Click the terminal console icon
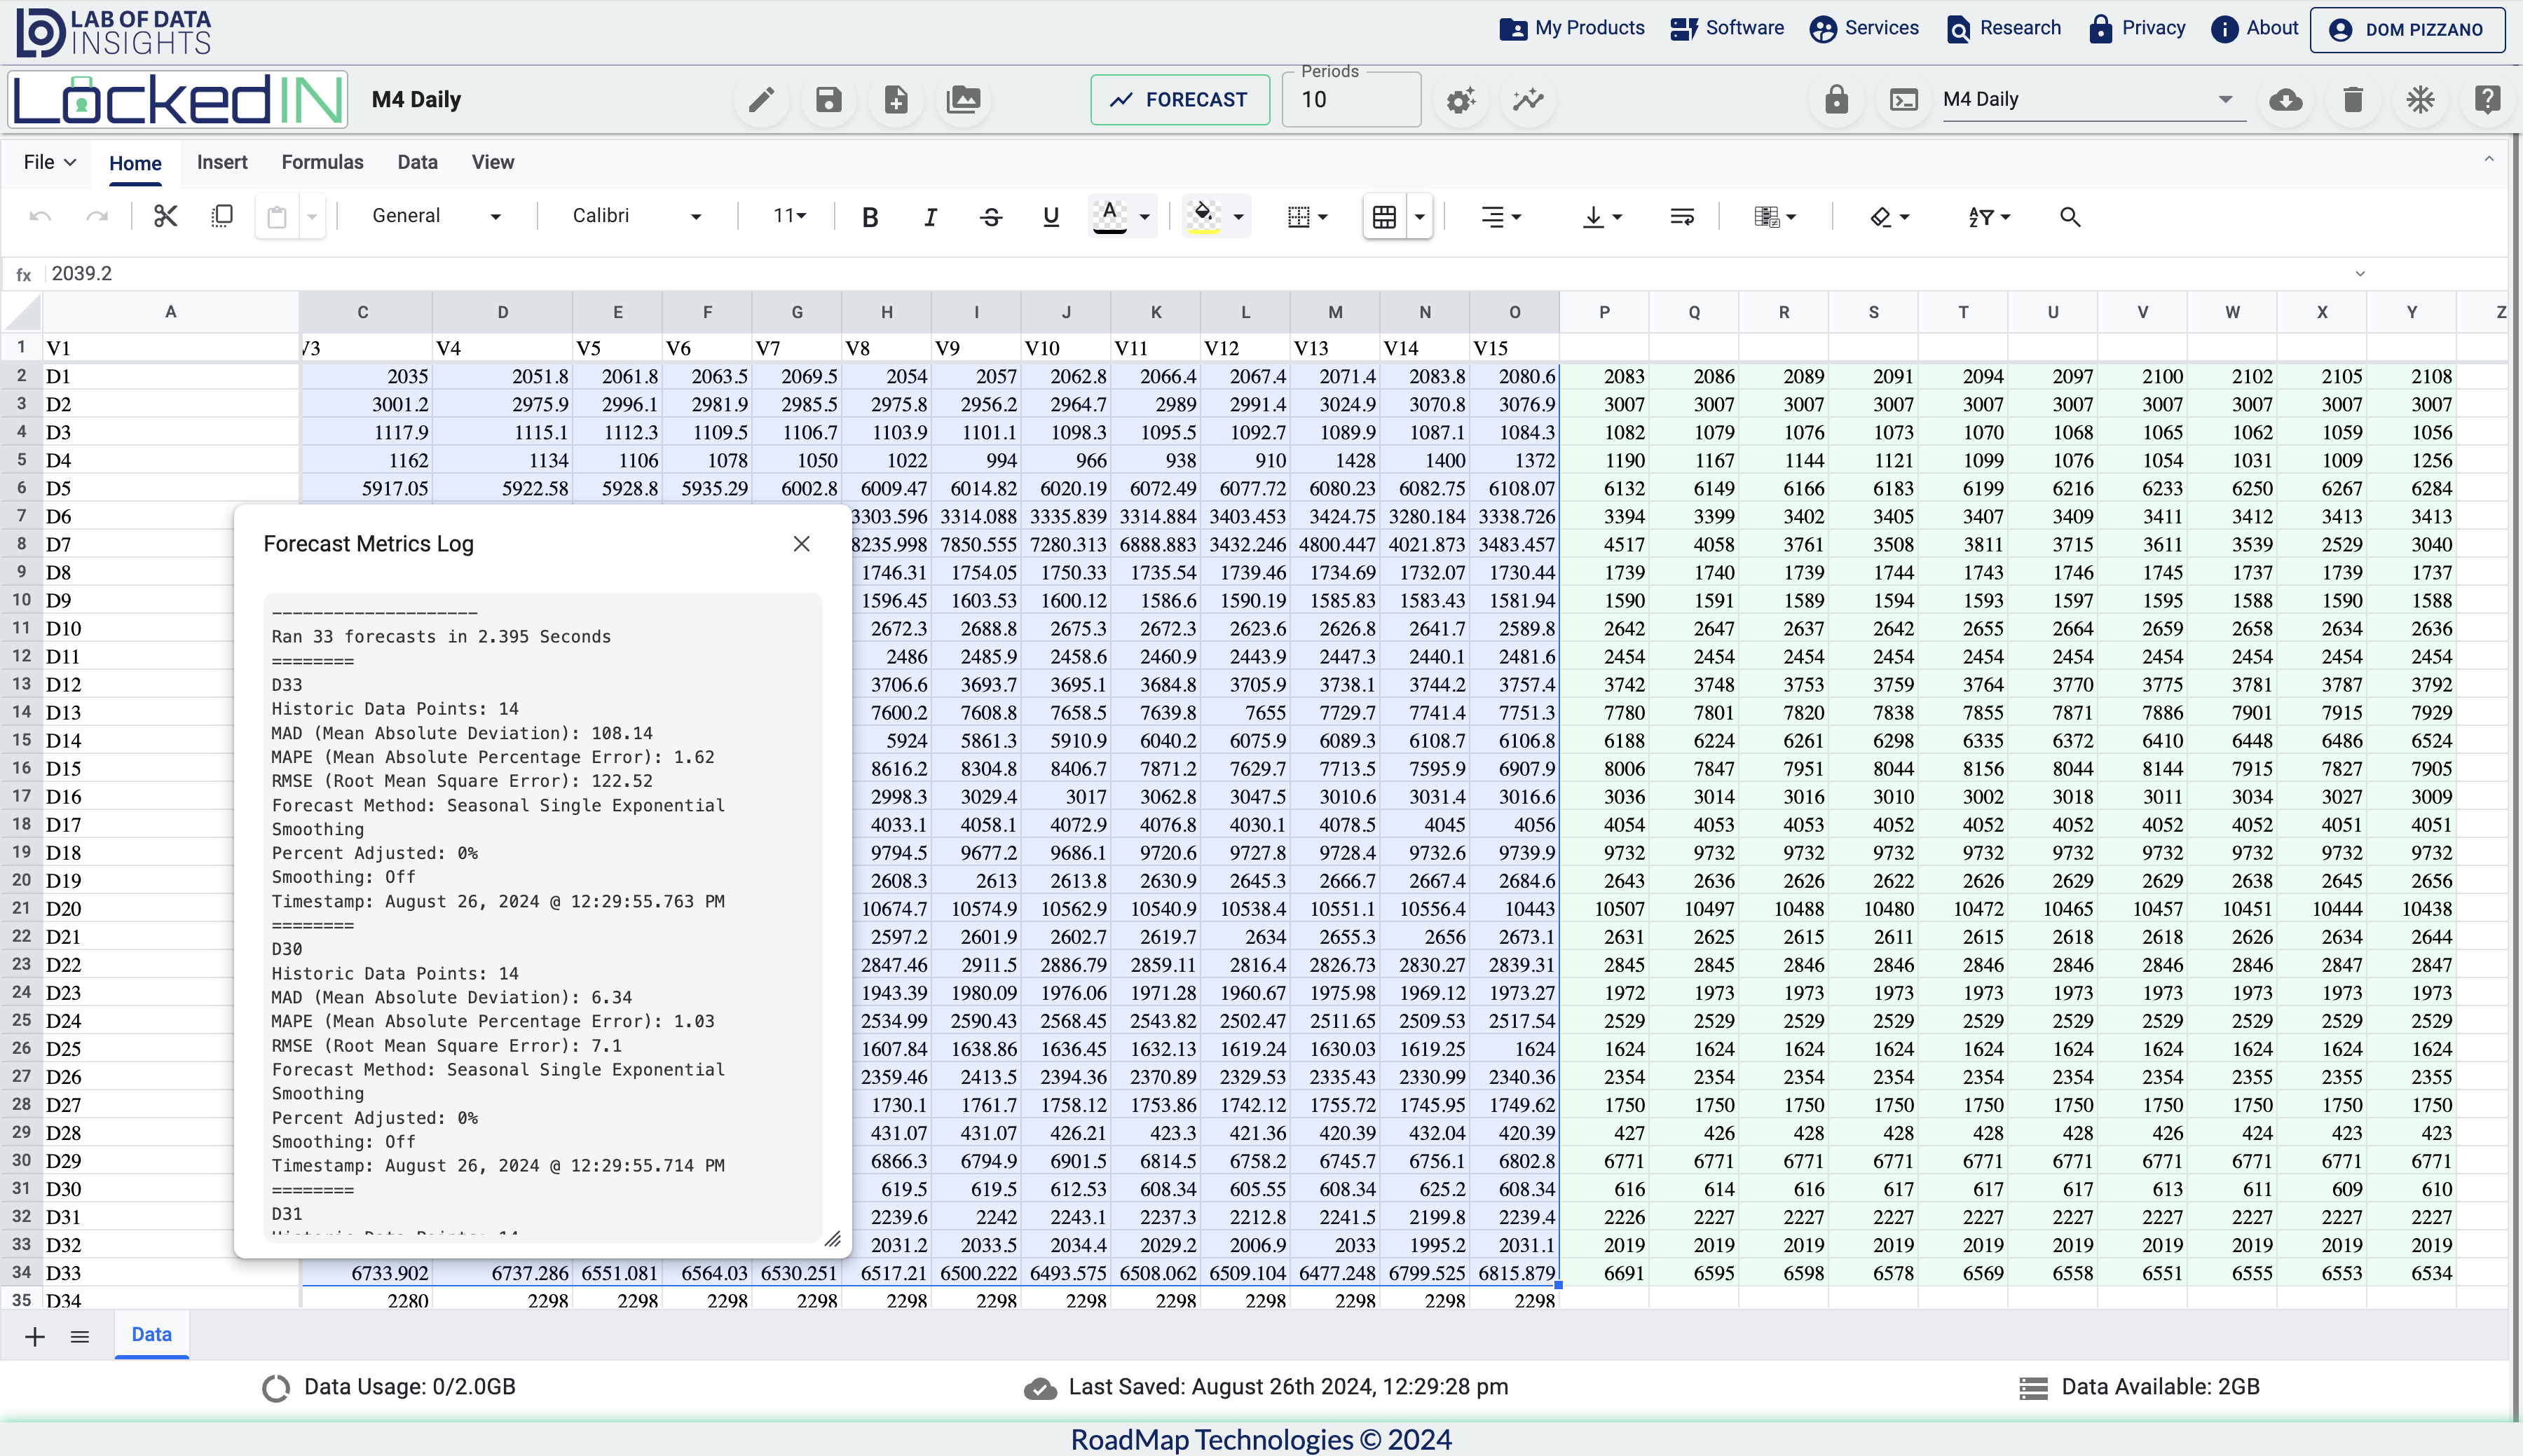This screenshot has height=1456, width=2523. point(1903,100)
